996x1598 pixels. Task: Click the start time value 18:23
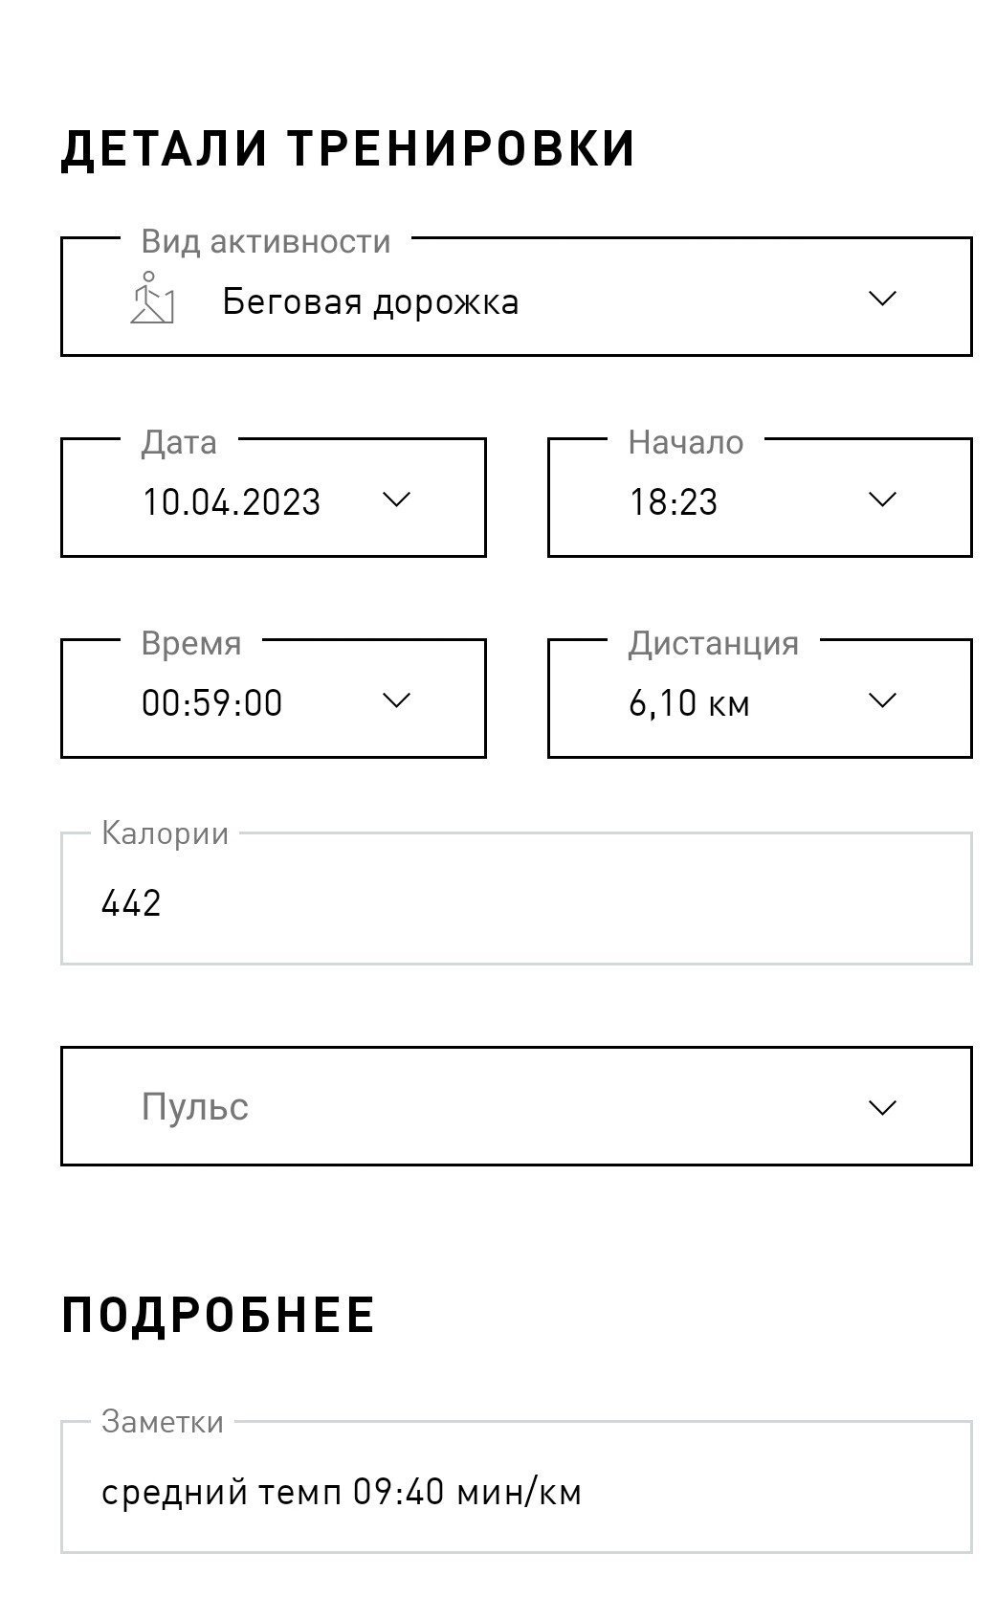pyautogui.click(x=673, y=502)
